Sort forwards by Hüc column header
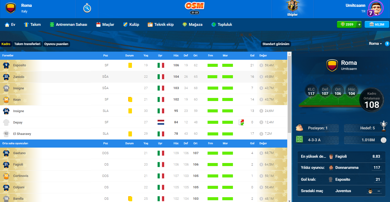Viewport: 390px width, 202px height. pyautogui.click(x=176, y=55)
